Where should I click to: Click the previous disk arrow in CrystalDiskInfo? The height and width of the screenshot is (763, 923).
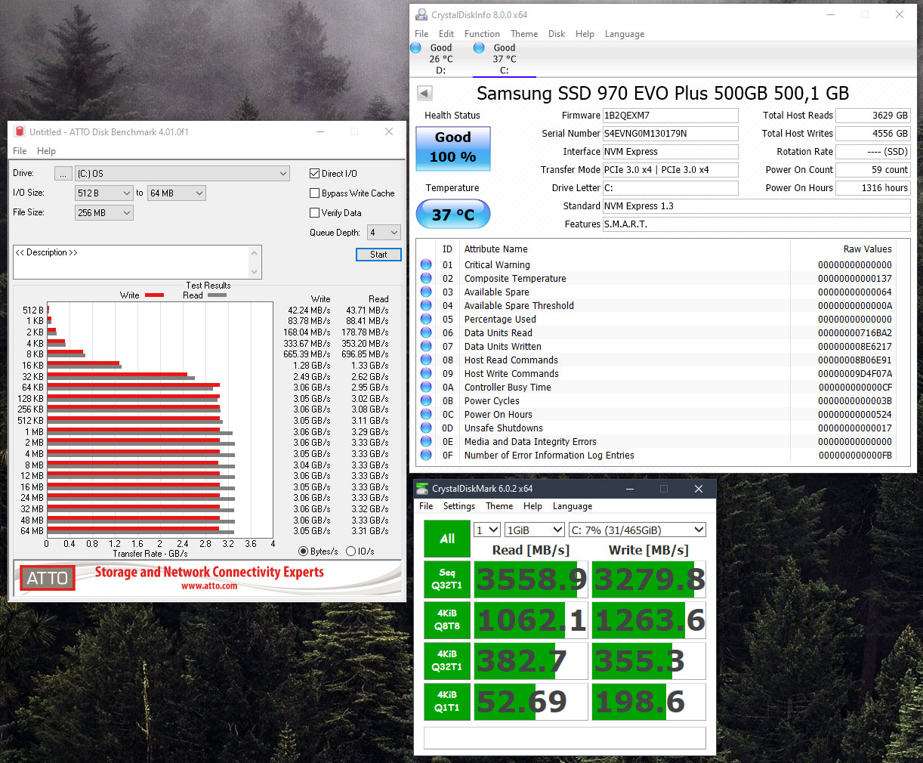424,93
